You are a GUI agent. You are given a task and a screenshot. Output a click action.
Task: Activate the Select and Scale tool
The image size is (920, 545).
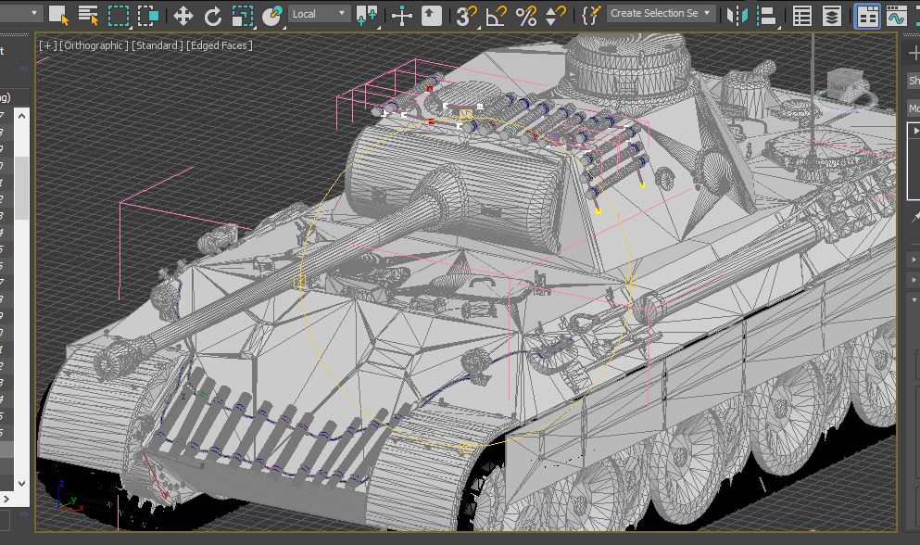coord(243,15)
